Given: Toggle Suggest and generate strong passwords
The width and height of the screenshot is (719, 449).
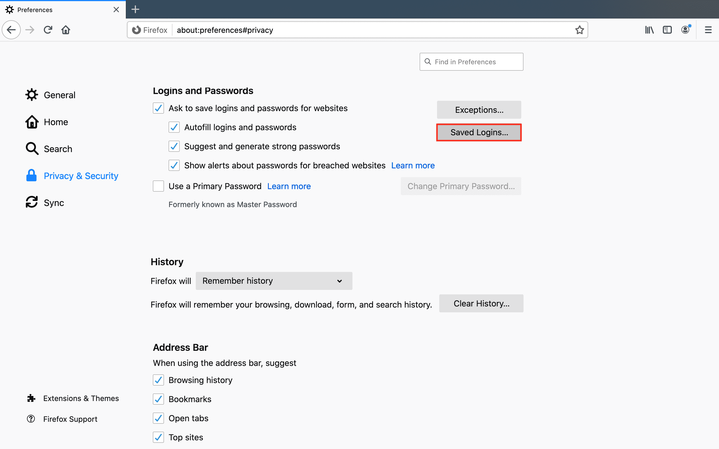Looking at the screenshot, I should 174,146.
